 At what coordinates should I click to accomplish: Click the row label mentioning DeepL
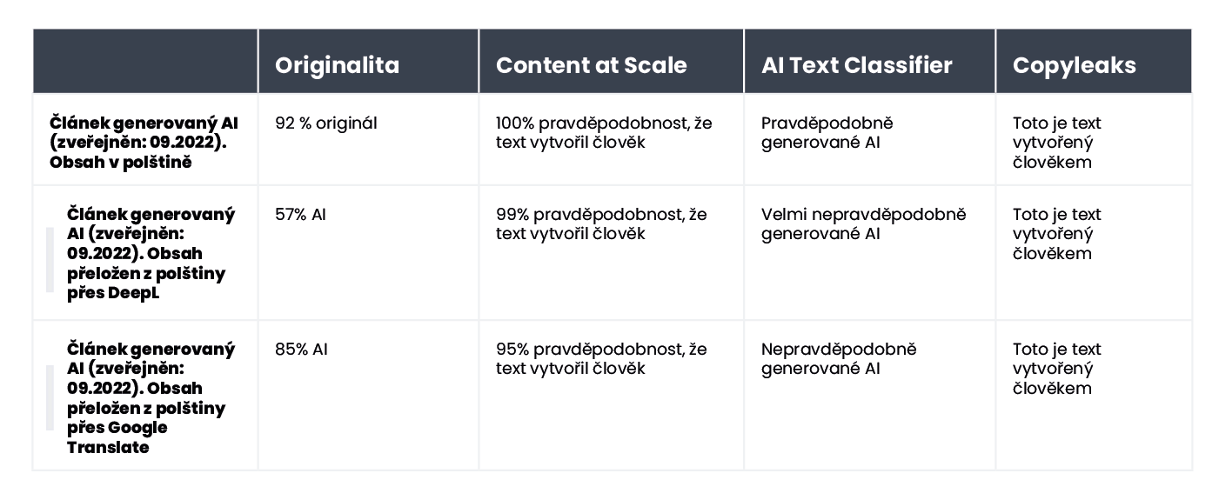151,253
